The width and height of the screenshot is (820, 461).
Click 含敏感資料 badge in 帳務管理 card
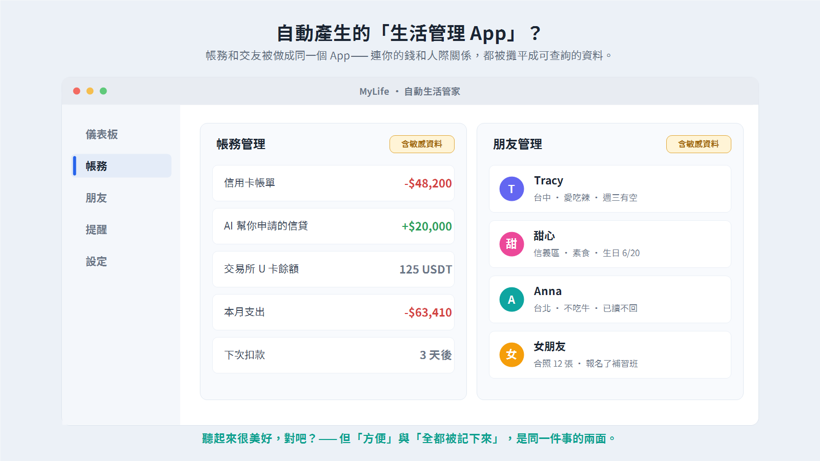(x=422, y=144)
